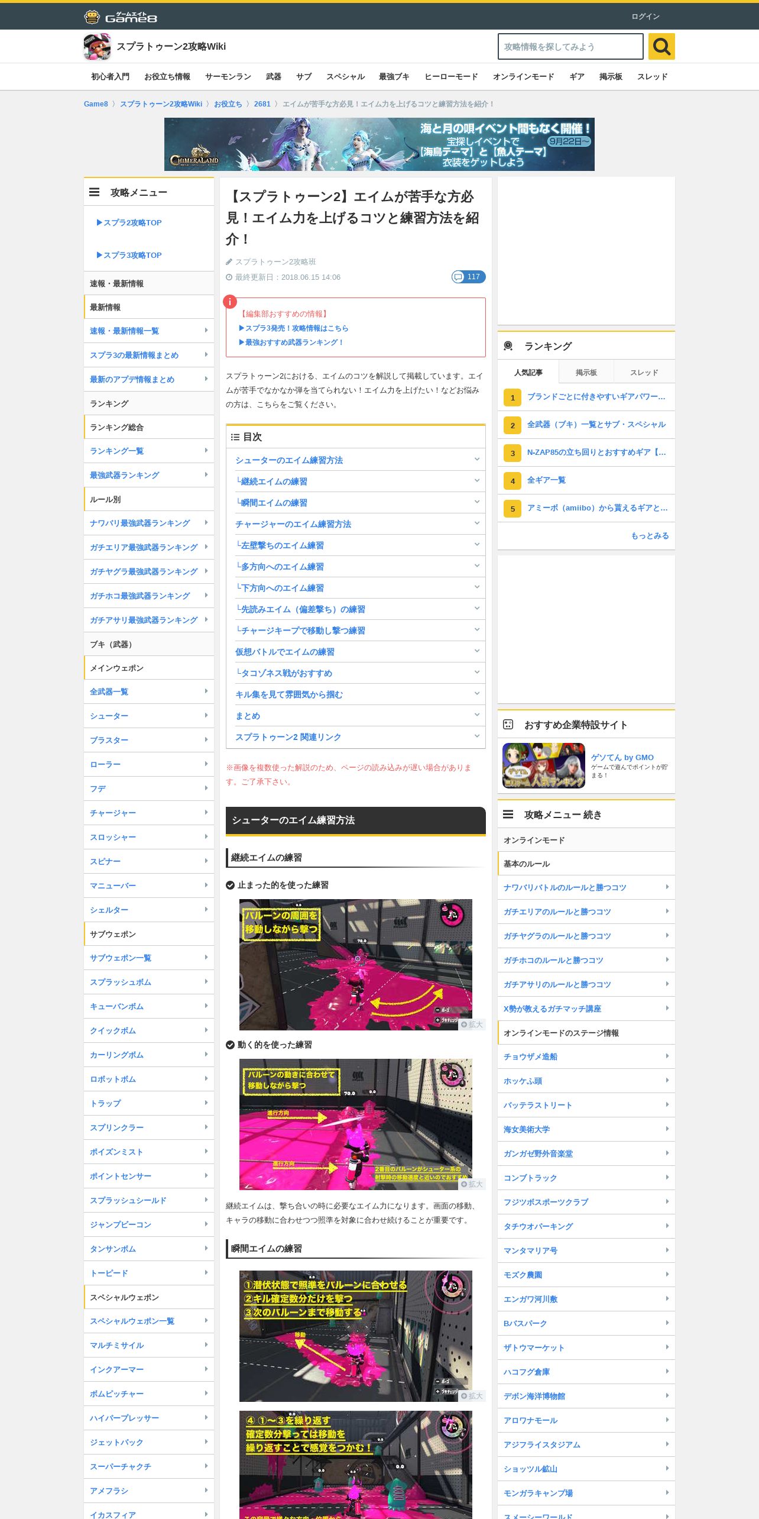Open スプラ3発売！攻略情報はこちら link
759x1519 pixels.
pyautogui.click(x=293, y=328)
